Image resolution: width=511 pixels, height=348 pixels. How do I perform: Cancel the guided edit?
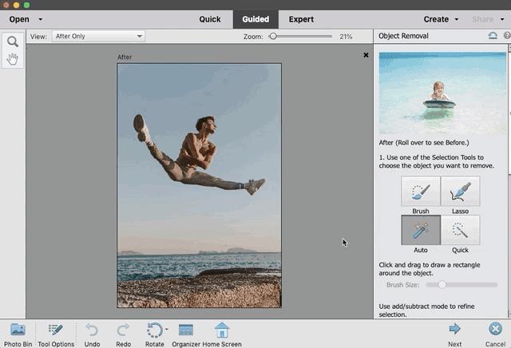(x=495, y=334)
